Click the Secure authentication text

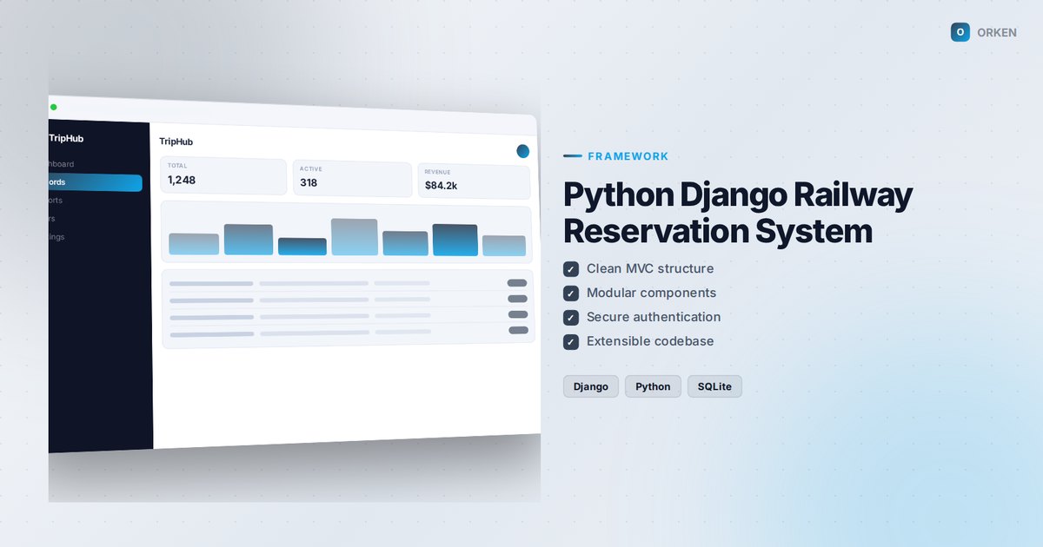pyautogui.click(x=654, y=318)
